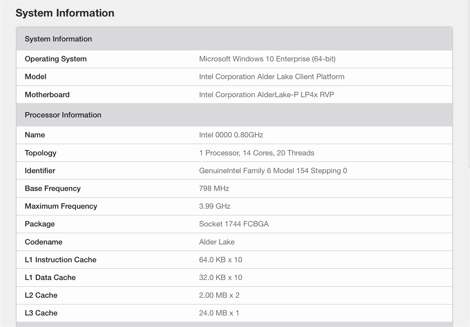Click the System Information table header
The height and width of the screenshot is (327, 470).
point(58,39)
